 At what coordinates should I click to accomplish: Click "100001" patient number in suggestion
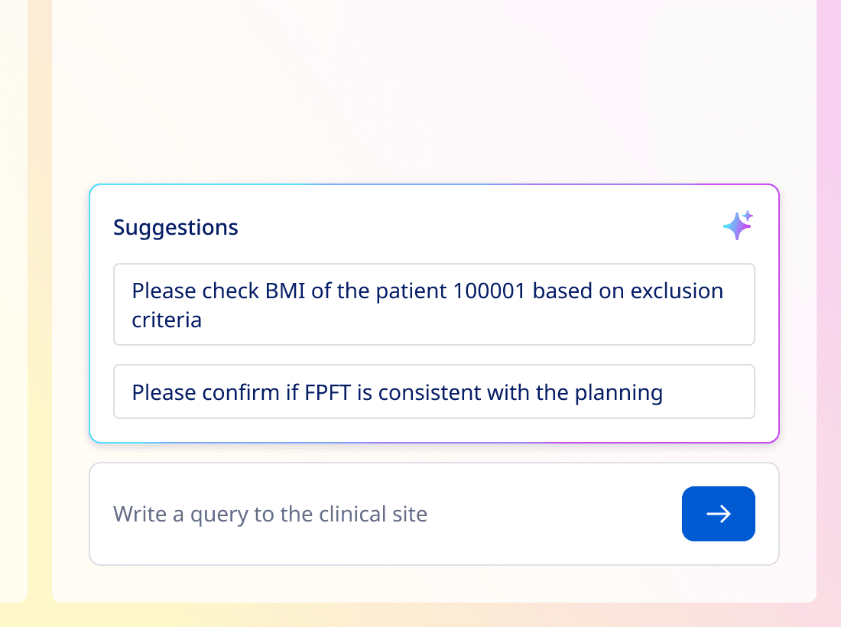[489, 291]
